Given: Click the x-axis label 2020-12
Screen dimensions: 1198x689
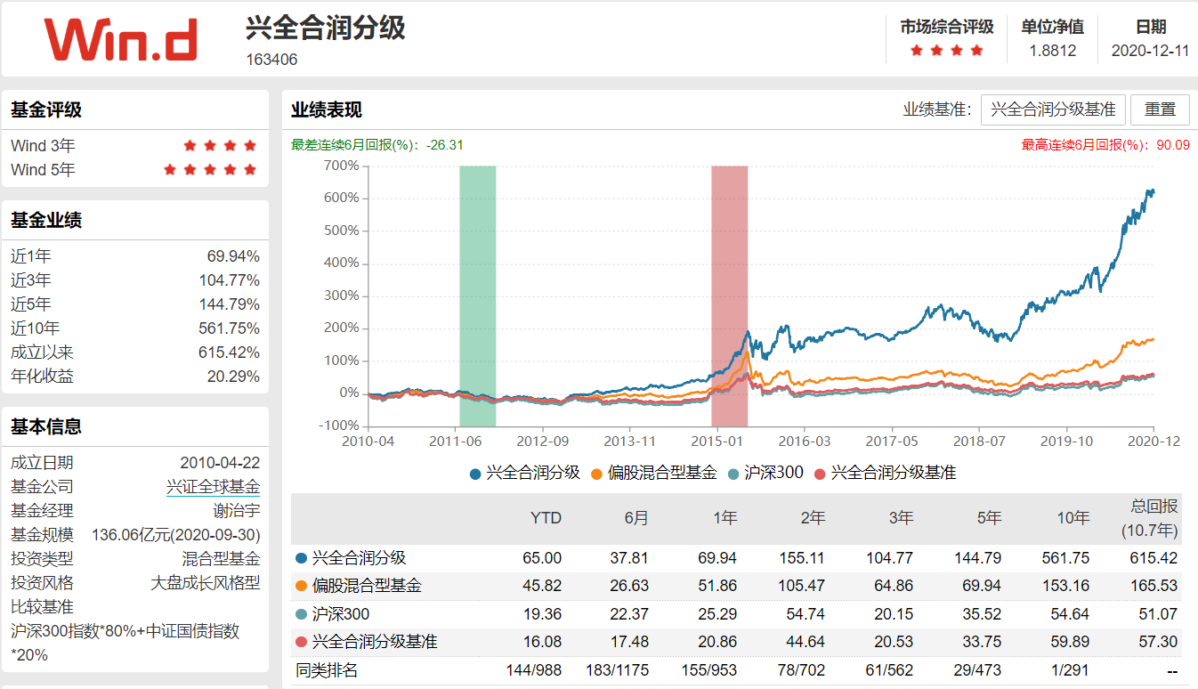Looking at the screenshot, I should (1153, 441).
